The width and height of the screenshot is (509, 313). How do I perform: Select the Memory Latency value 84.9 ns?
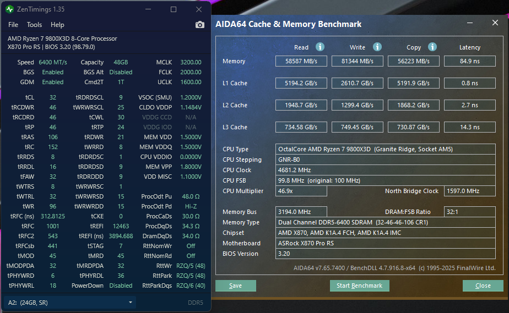coord(470,61)
